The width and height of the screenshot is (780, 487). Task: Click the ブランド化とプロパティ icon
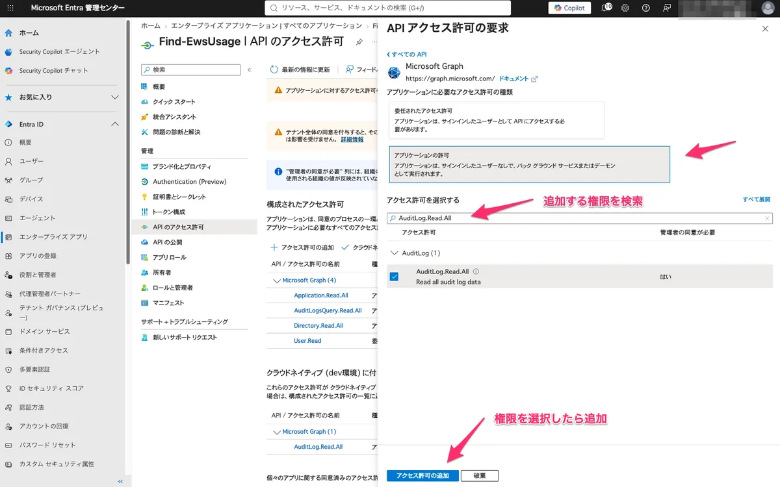click(x=145, y=166)
